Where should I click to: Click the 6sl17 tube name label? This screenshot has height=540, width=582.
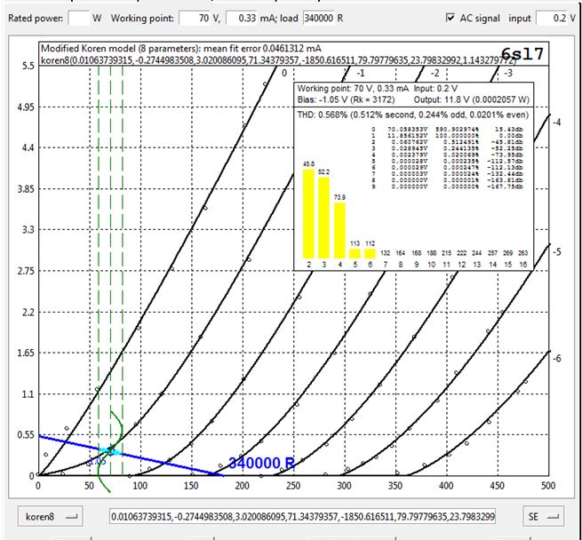pos(522,54)
